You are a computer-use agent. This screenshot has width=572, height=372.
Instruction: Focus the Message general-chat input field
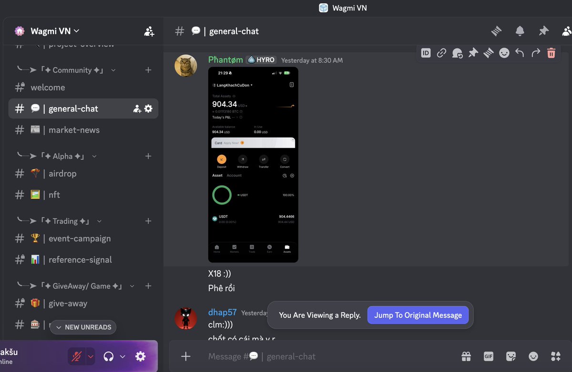(329, 356)
